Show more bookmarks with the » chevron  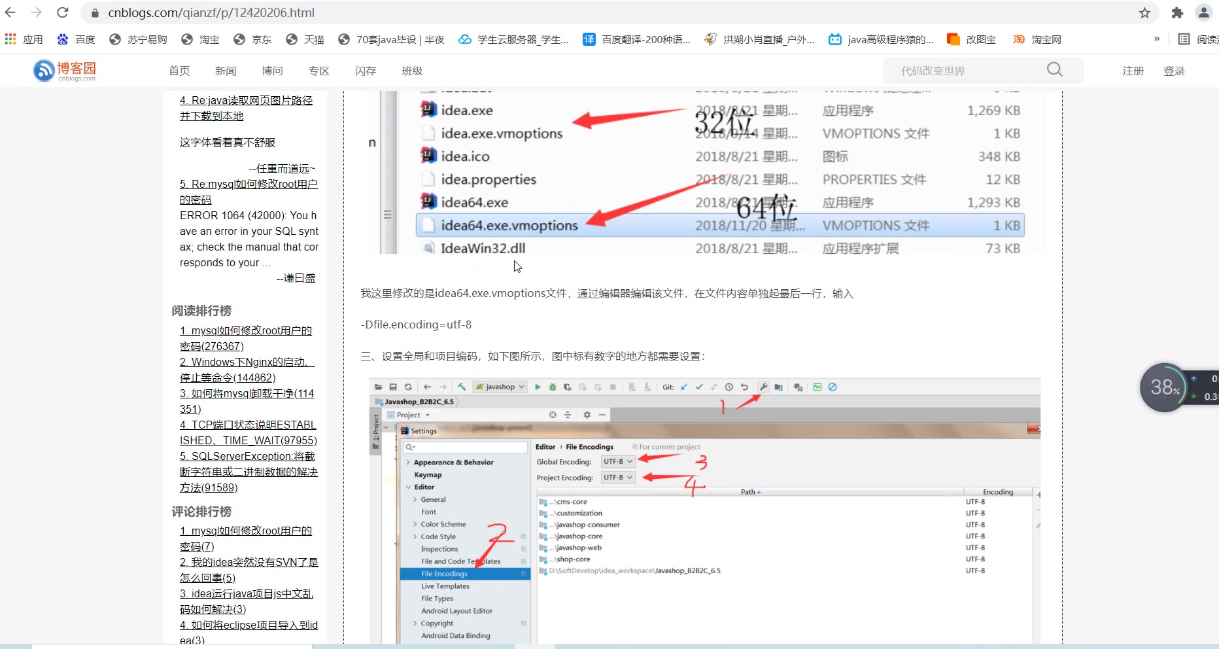(x=1157, y=39)
